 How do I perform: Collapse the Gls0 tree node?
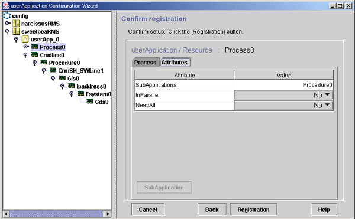pos(53,78)
